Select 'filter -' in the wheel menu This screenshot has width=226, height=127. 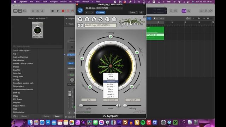pyautogui.click(x=111, y=89)
